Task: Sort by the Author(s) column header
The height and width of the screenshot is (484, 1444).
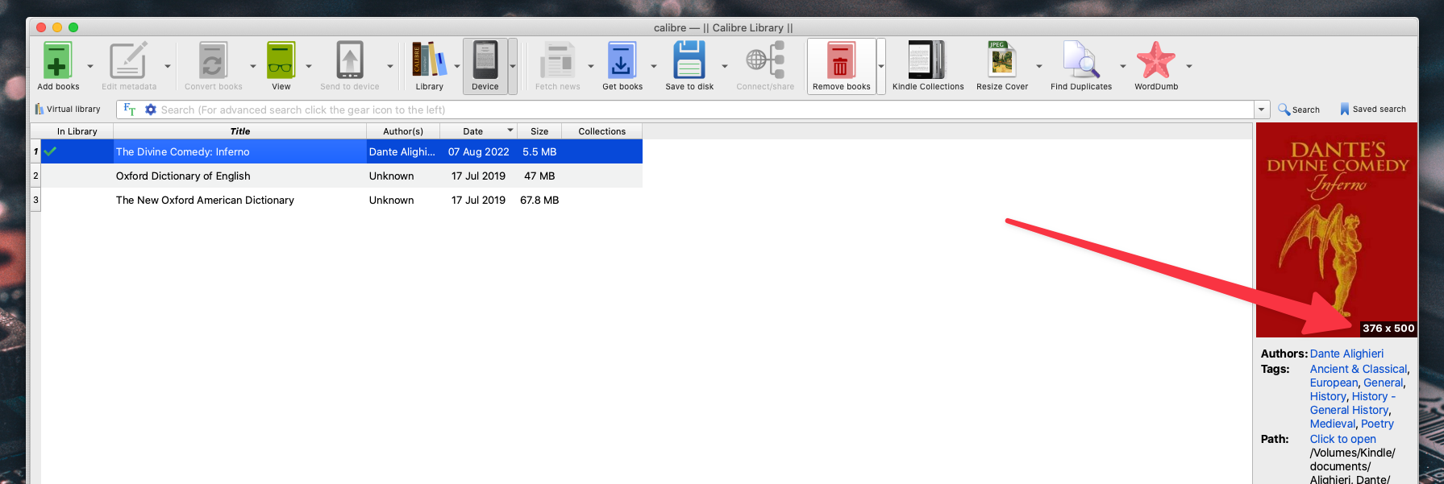Action: [403, 131]
